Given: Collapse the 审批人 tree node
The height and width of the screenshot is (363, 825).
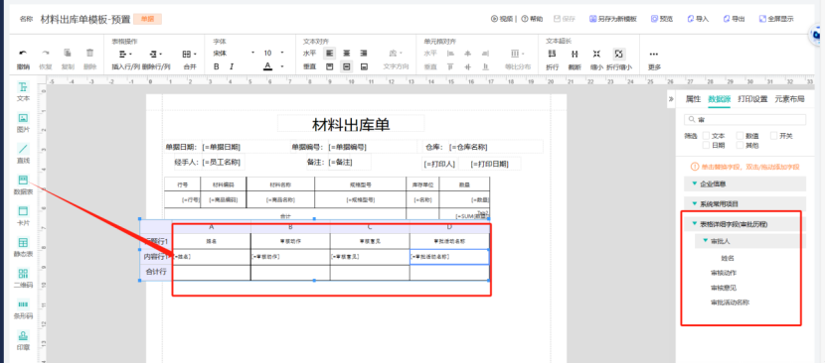Looking at the screenshot, I should click(706, 241).
